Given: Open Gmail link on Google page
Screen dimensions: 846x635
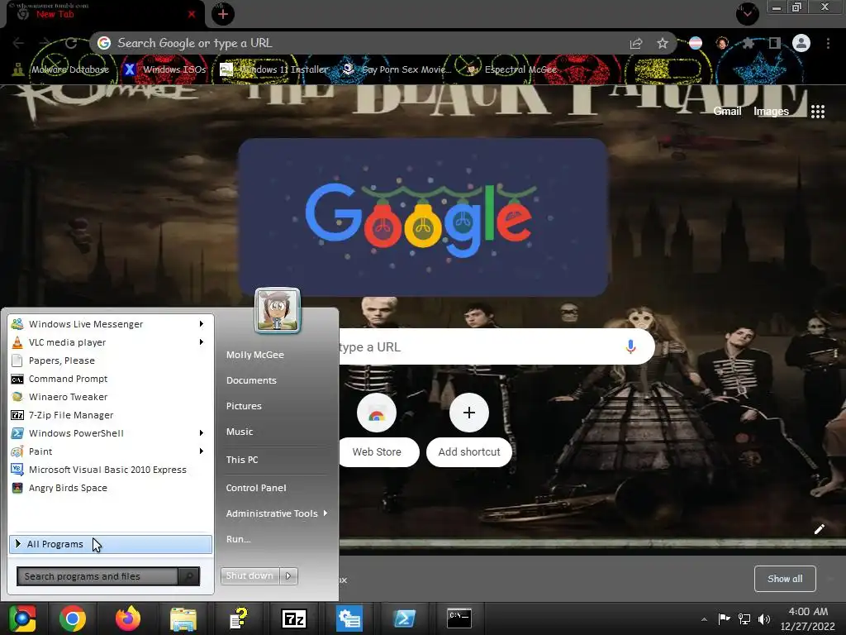Looking at the screenshot, I should coord(727,112).
